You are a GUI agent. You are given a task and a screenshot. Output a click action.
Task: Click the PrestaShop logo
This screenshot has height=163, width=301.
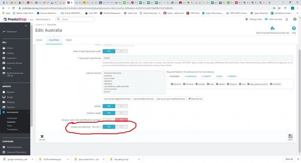click(x=15, y=19)
